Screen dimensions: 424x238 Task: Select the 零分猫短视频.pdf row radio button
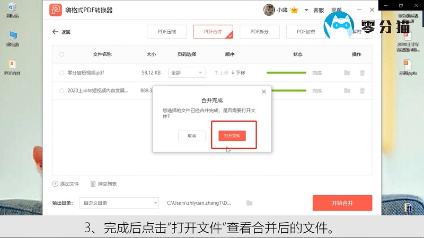click(61, 72)
